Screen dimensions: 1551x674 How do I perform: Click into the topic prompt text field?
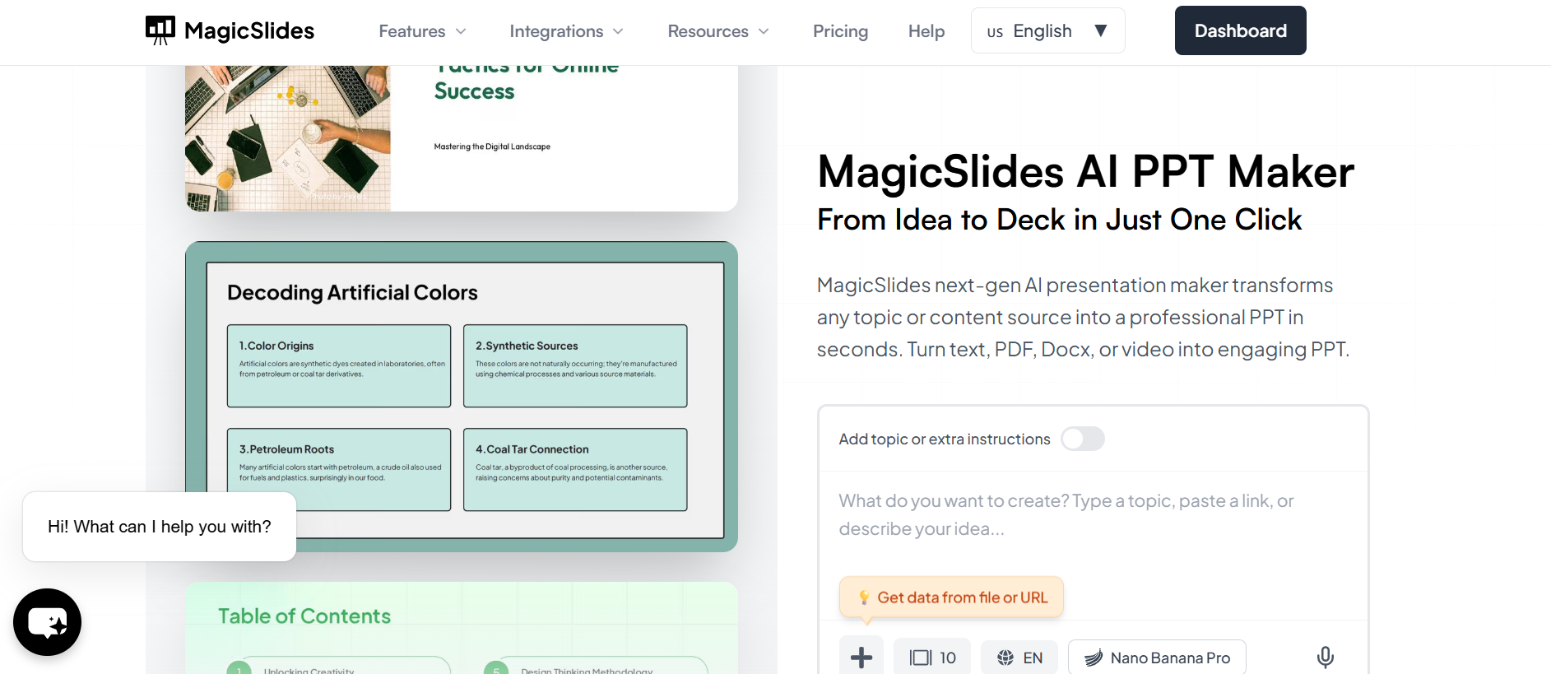click(1093, 515)
